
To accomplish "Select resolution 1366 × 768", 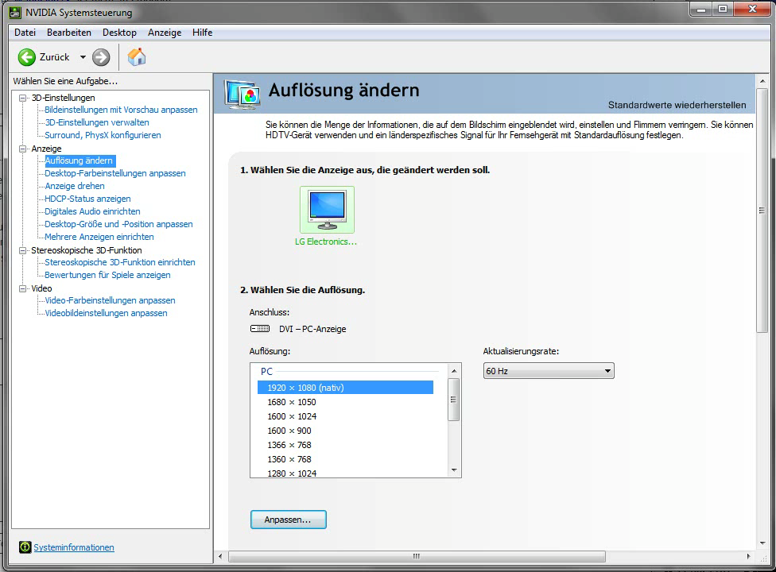I will 345,445.
